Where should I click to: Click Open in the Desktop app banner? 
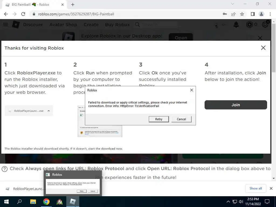pyautogui.click(x=181, y=37)
